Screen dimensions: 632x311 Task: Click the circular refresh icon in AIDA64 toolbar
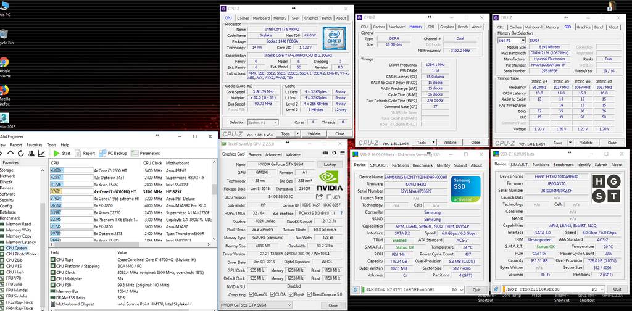point(21,154)
